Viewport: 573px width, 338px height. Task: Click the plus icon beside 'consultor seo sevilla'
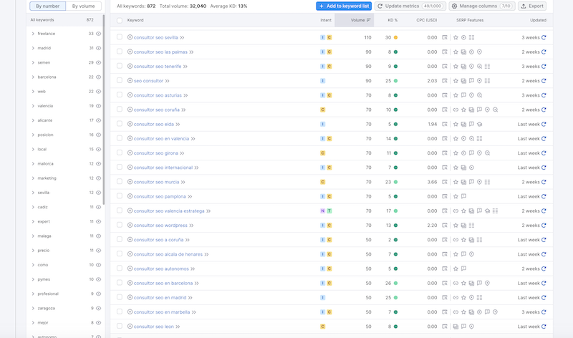tap(130, 37)
